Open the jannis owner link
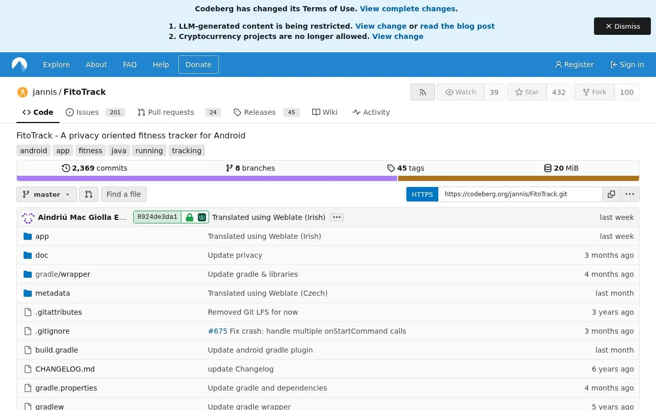Screen dimensions: 656x410 point(45,92)
